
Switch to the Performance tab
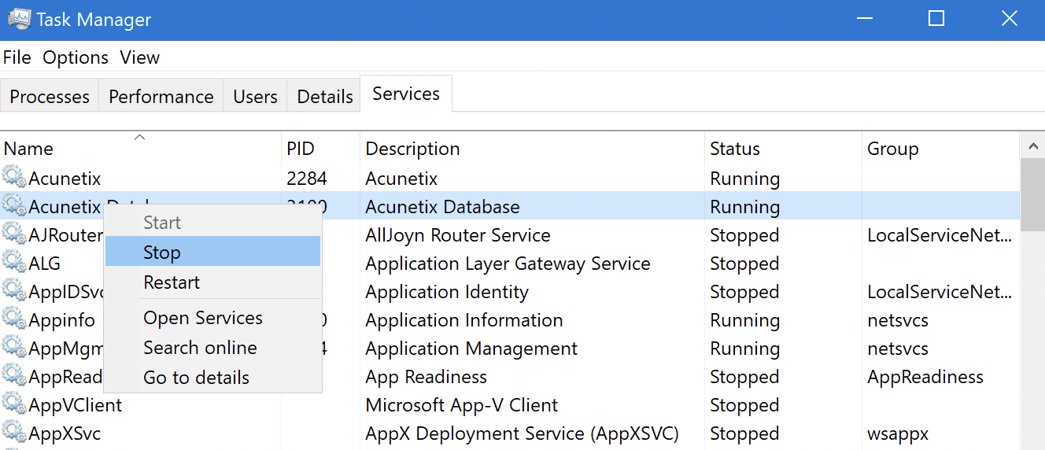coord(161,96)
